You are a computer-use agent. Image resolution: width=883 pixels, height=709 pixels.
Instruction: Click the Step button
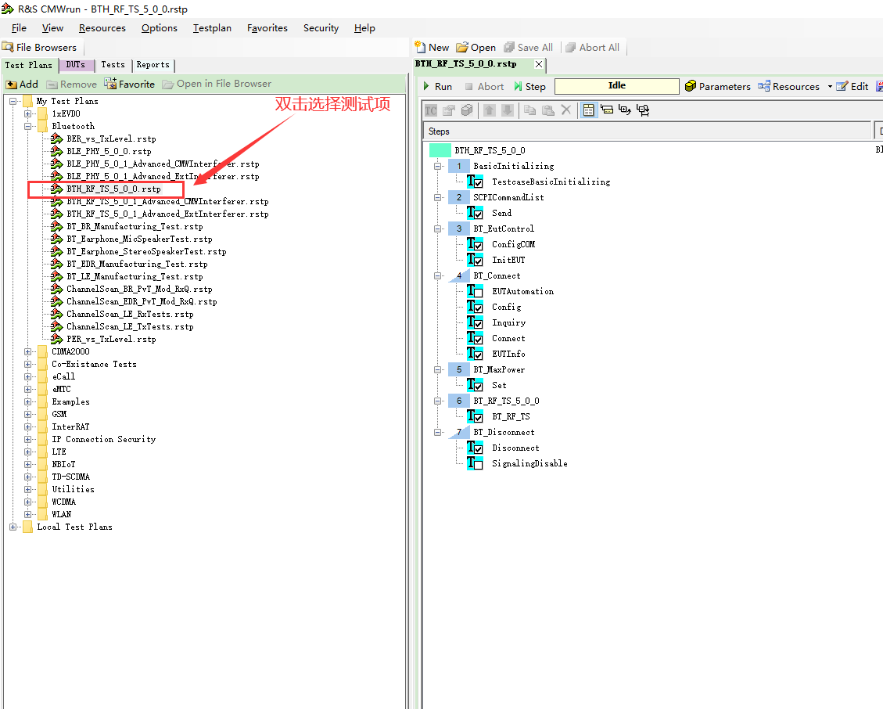tap(530, 86)
